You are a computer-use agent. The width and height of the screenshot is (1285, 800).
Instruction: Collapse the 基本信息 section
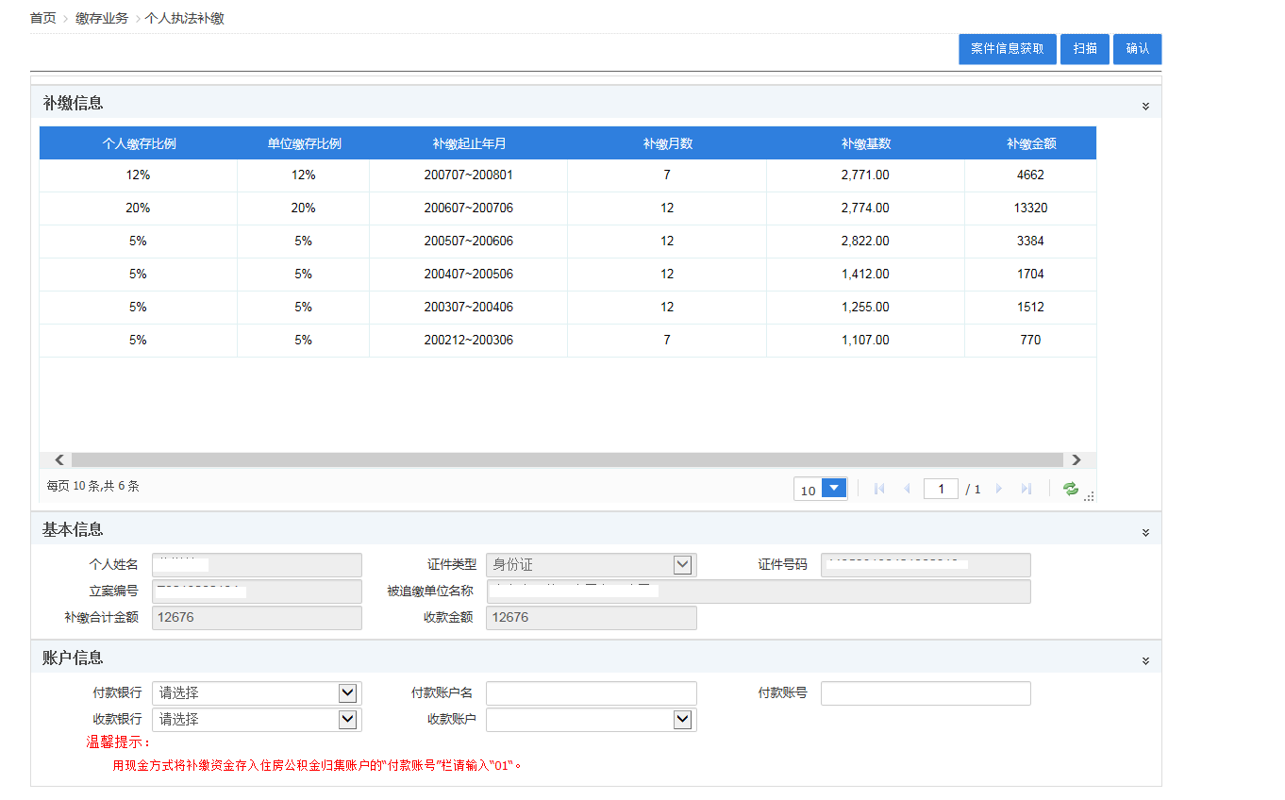(x=1145, y=532)
